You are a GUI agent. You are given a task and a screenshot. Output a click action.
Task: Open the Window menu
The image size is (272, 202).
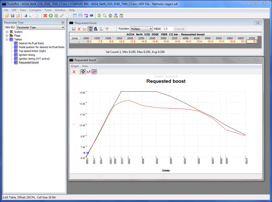tap(60, 10)
